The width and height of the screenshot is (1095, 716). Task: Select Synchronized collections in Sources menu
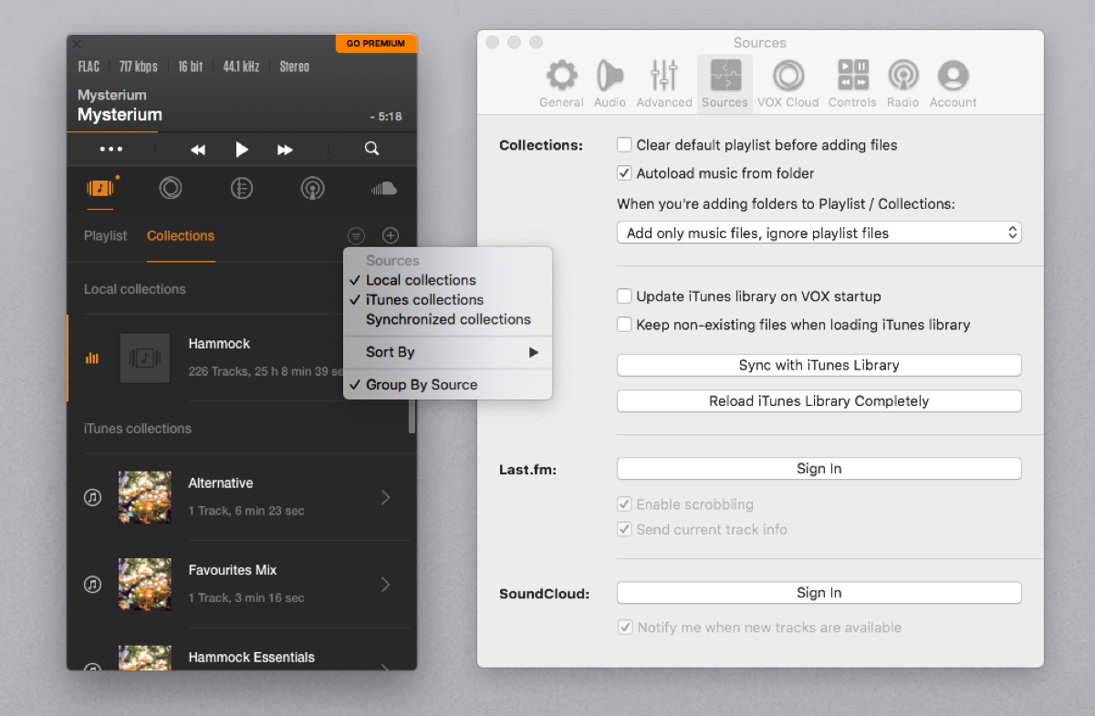click(x=448, y=319)
